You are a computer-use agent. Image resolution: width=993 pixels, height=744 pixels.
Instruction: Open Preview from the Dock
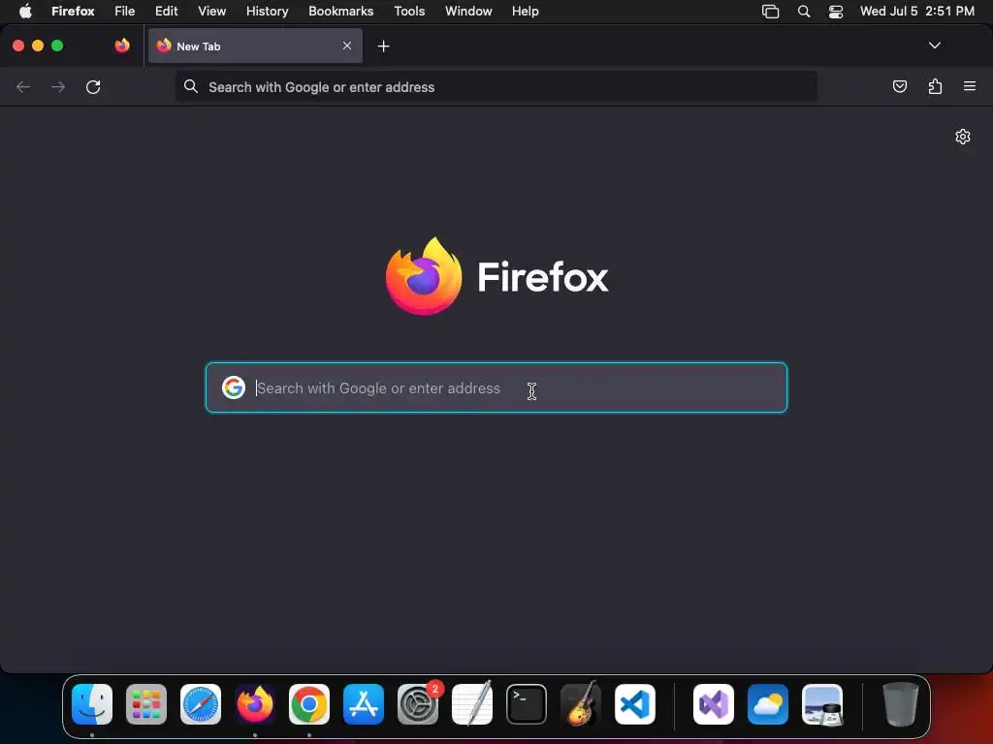click(x=822, y=704)
